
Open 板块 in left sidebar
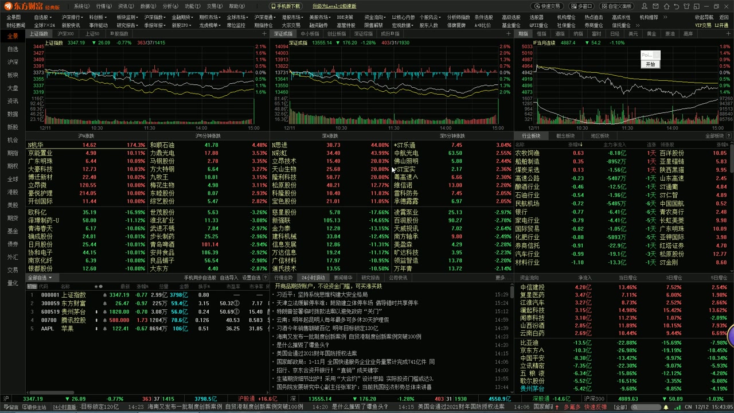click(13, 75)
